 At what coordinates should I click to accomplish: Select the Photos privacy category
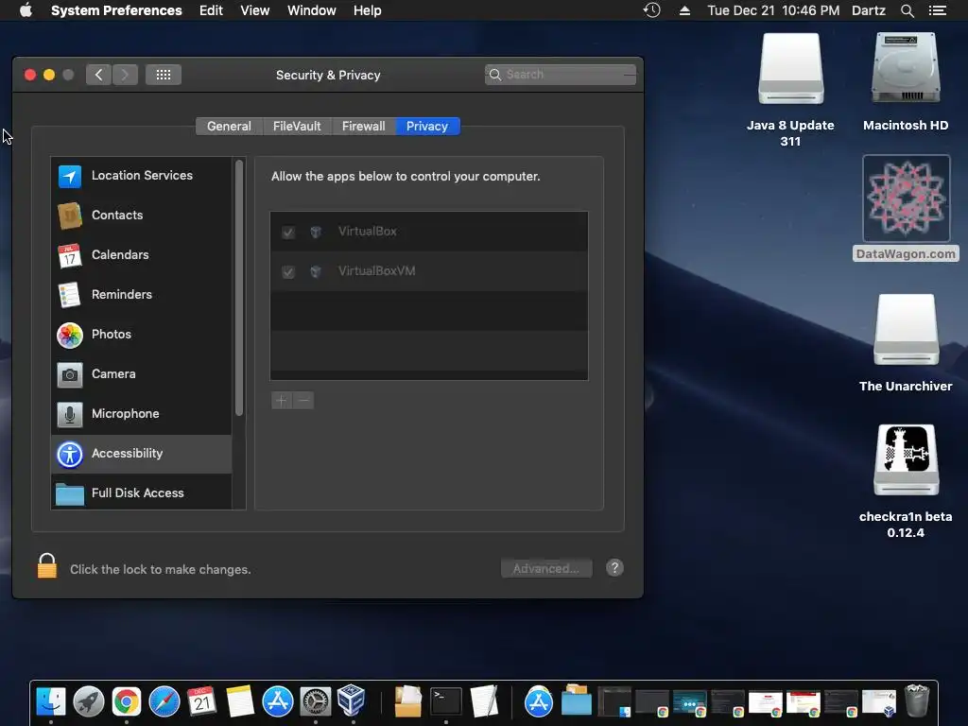[142, 334]
